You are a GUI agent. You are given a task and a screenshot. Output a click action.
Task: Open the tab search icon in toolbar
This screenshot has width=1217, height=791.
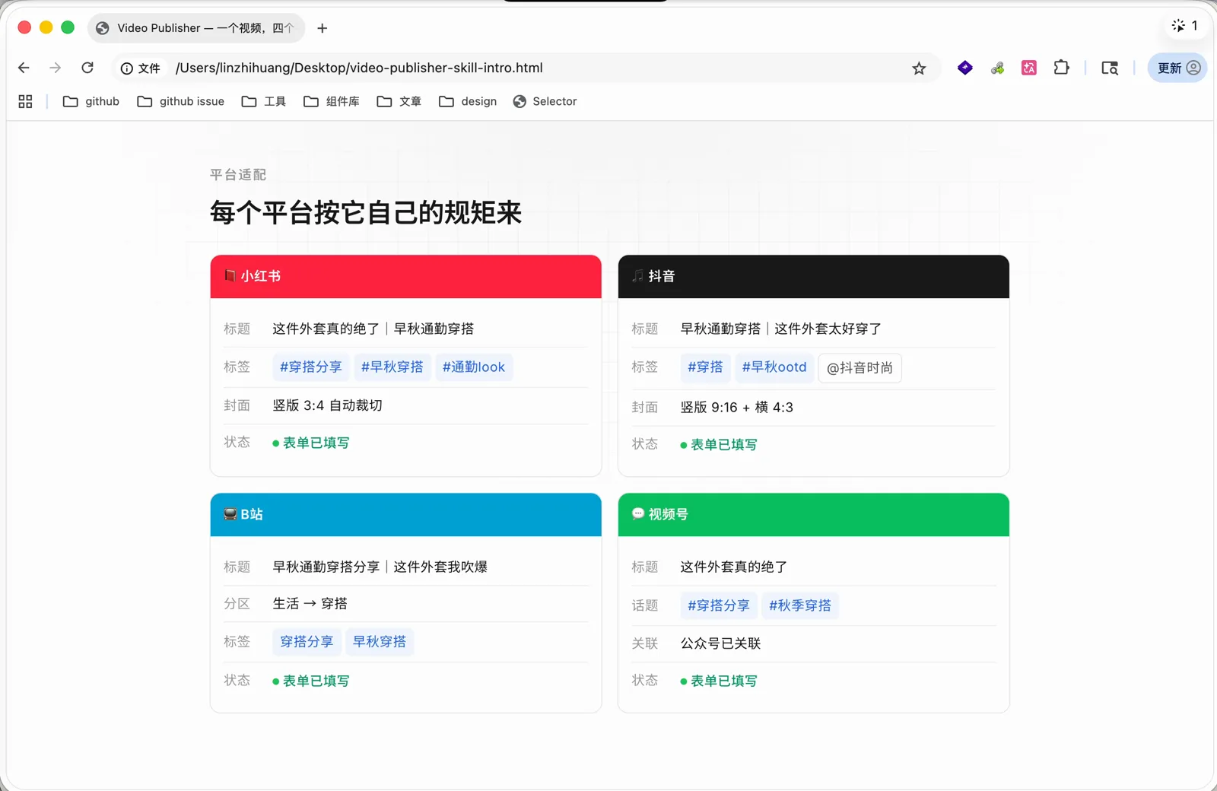coord(1110,68)
